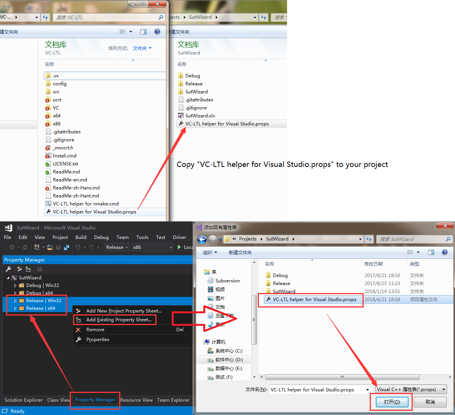Screen dimensions: 455x415
Task: Click the 打开(O) open button in the dialog
Action: pyautogui.click(x=392, y=402)
